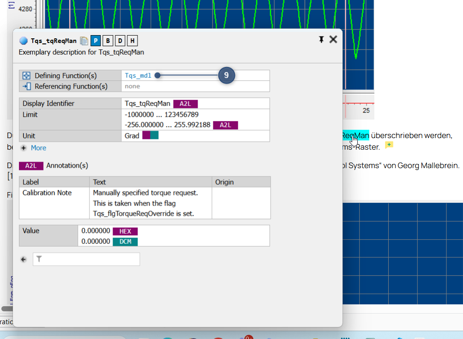
Task: Click the Origin column header in annotations
Action: pos(241,182)
